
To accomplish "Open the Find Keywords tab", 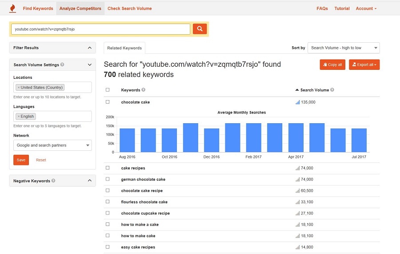I will [x=38, y=8].
